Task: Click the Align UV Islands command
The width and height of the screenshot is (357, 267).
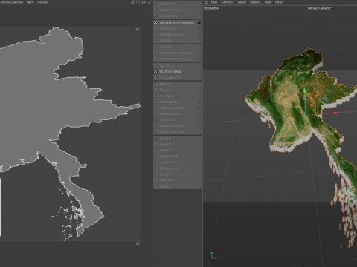Action: (x=177, y=114)
